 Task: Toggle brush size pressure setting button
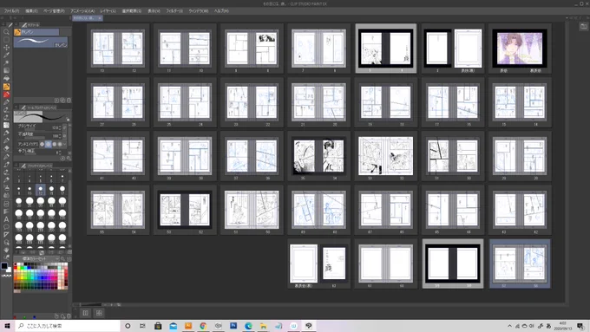[65, 127]
